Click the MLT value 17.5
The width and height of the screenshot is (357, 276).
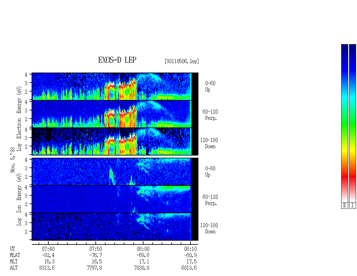point(191,262)
